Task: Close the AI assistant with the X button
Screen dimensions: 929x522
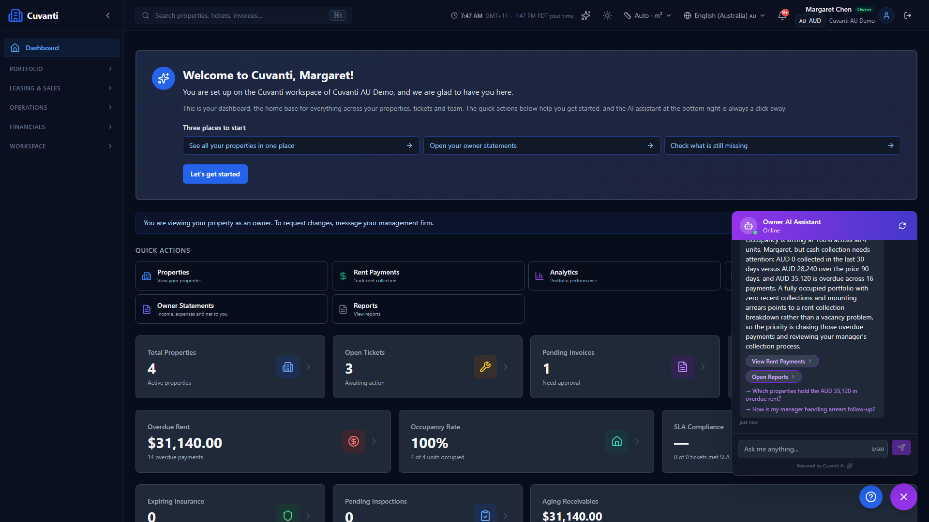Action: [904, 497]
